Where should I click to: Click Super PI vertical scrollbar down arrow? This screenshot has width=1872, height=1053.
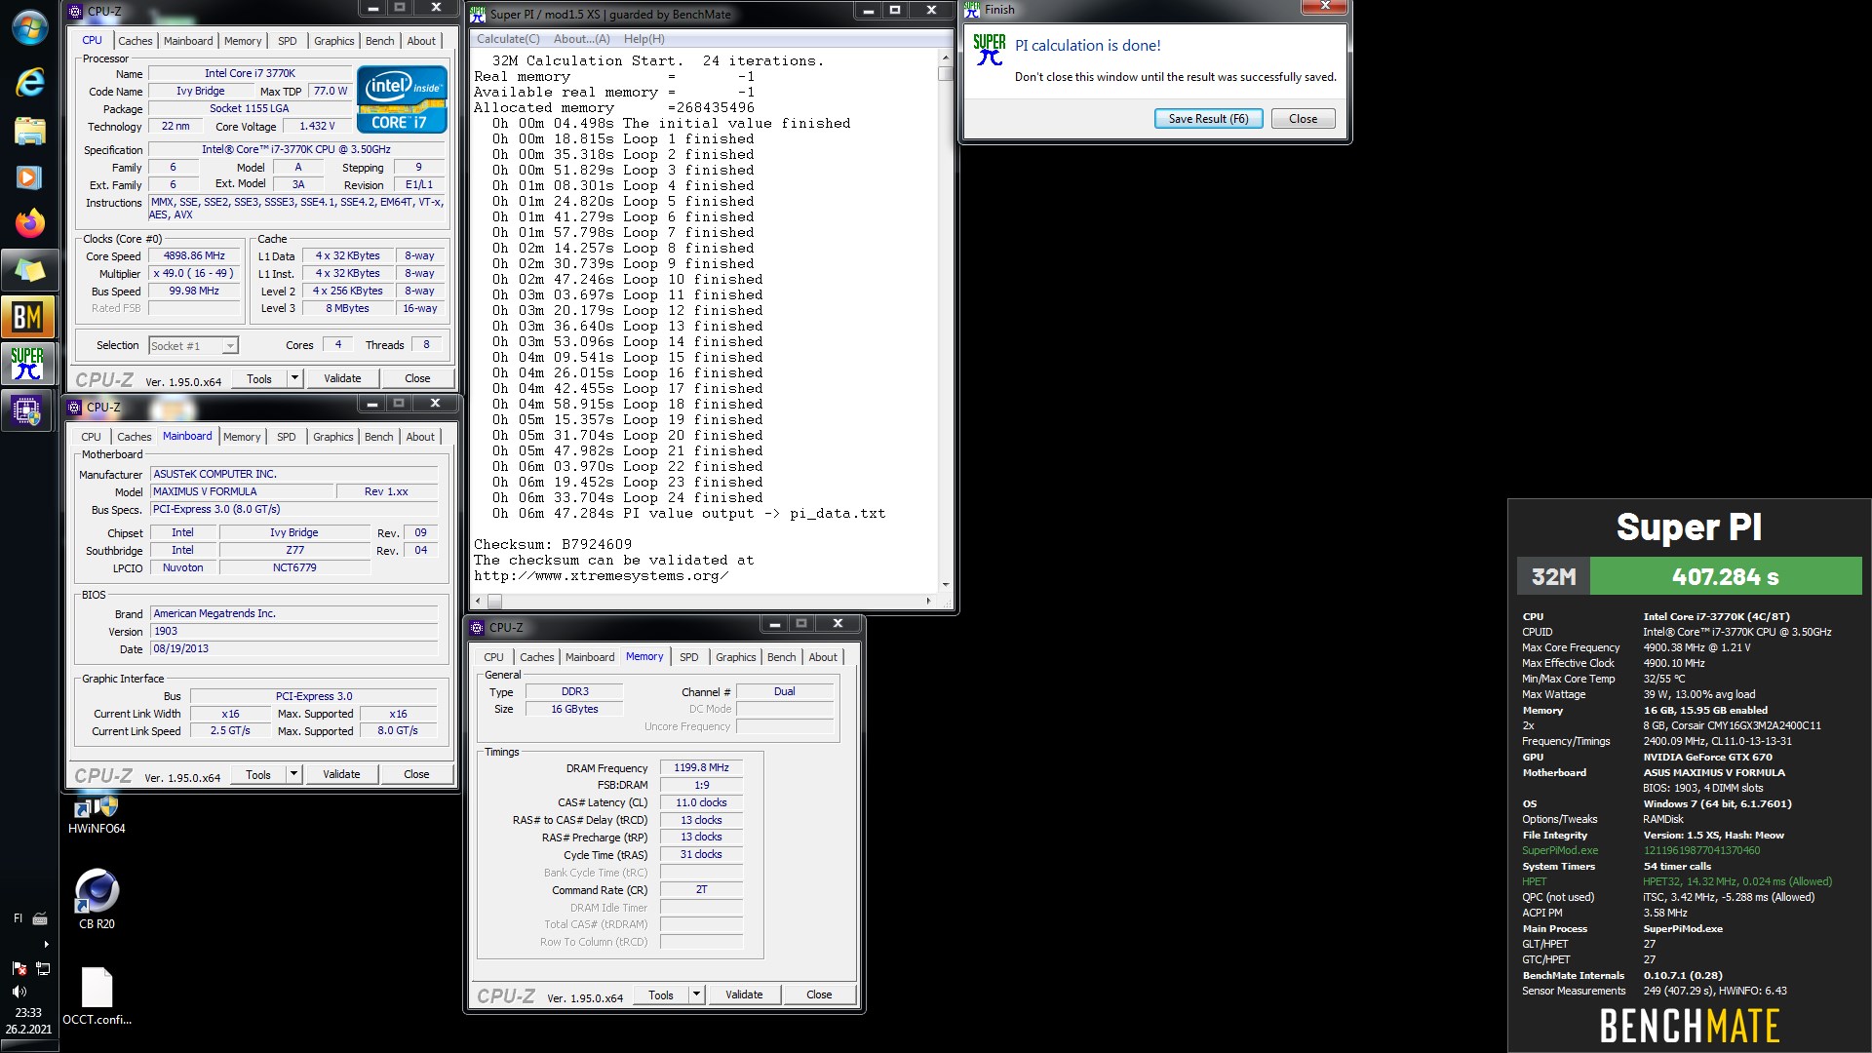(x=945, y=584)
